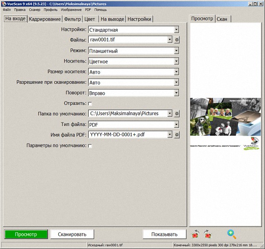This screenshot has width=265, height=249.
Task: Click the photo collage in preview pane
Action: [x=225, y=117]
